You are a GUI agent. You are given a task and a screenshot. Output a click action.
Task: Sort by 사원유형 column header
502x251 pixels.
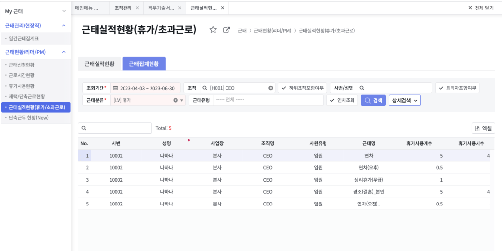(x=318, y=144)
